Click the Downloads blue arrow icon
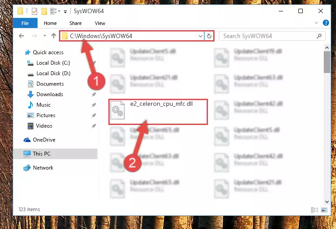Screen dimensions: 336x229 (31, 94)
